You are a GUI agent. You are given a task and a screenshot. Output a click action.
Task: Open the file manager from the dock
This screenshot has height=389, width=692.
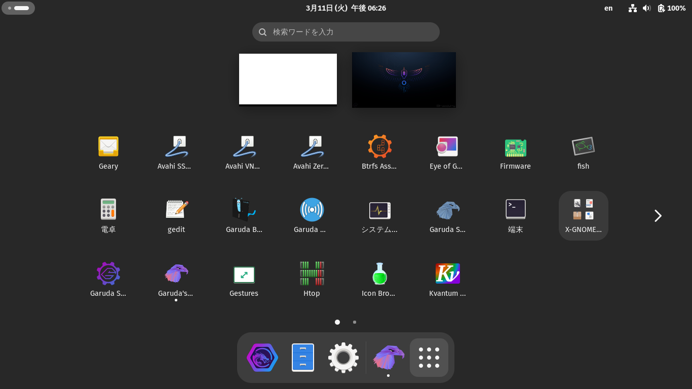pos(303,358)
